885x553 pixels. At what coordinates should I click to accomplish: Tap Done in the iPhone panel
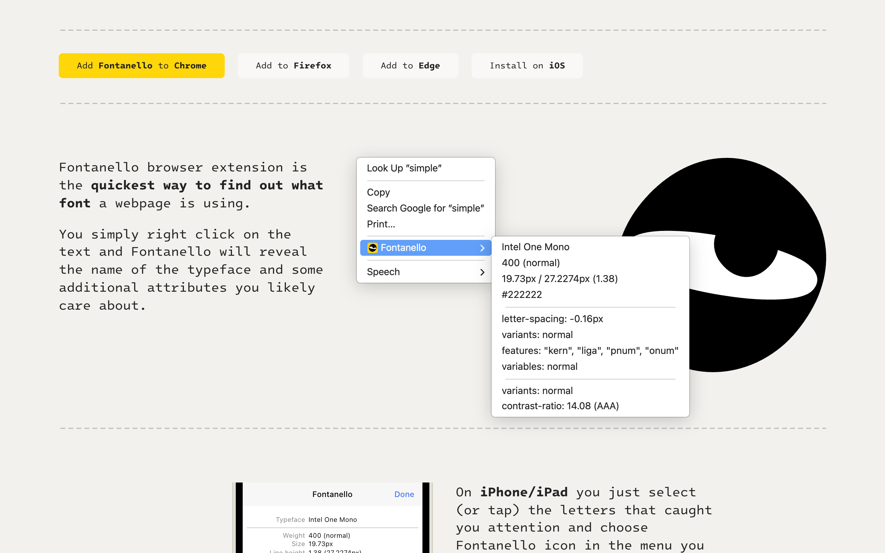(404, 494)
